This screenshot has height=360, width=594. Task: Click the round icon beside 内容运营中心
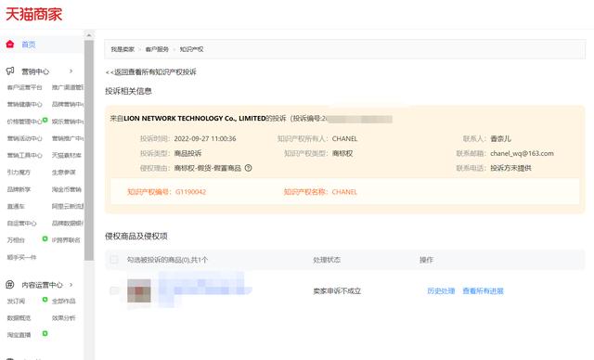pyautogui.click(x=10, y=285)
